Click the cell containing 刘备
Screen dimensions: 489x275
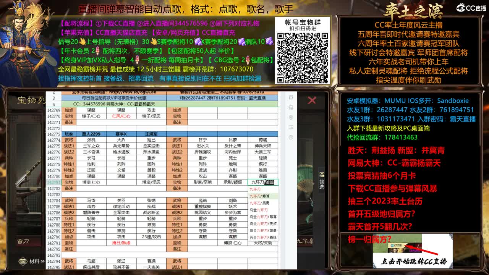[233, 201]
